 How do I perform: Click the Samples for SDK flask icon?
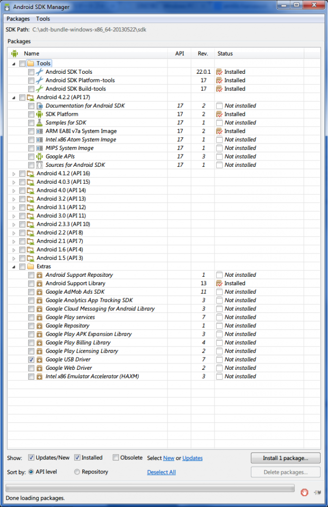click(x=40, y=123)
